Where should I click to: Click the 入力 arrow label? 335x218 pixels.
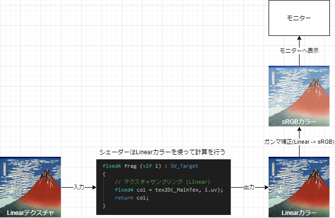click(x=79, y=187)
